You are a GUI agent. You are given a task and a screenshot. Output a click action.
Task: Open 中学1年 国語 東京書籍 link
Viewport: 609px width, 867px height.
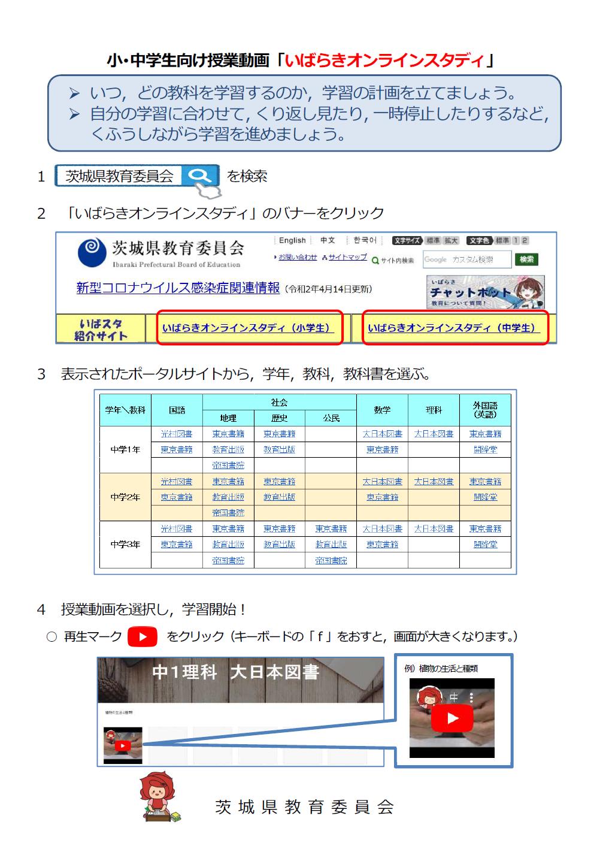click(x=177, y=449)
